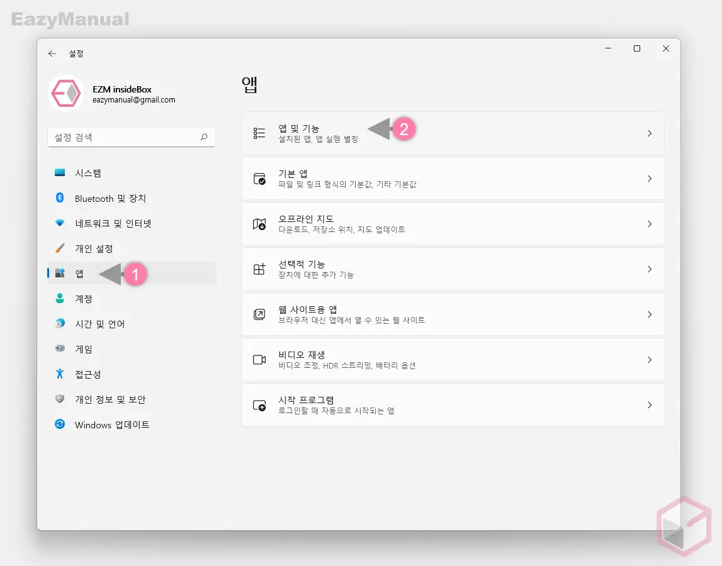Click into the 설정 검색 field

coord(123,137)
